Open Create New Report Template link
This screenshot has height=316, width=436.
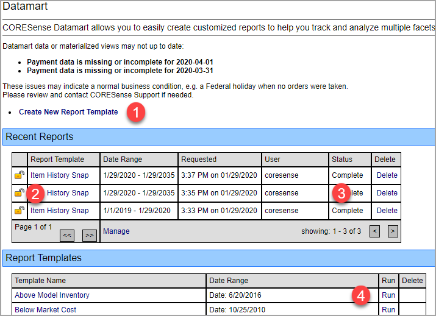(x=68, y=112)
